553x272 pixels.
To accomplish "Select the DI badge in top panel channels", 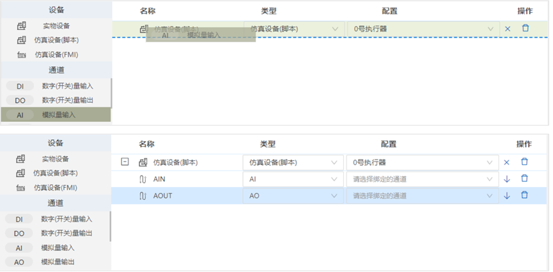I will (20, 86).
